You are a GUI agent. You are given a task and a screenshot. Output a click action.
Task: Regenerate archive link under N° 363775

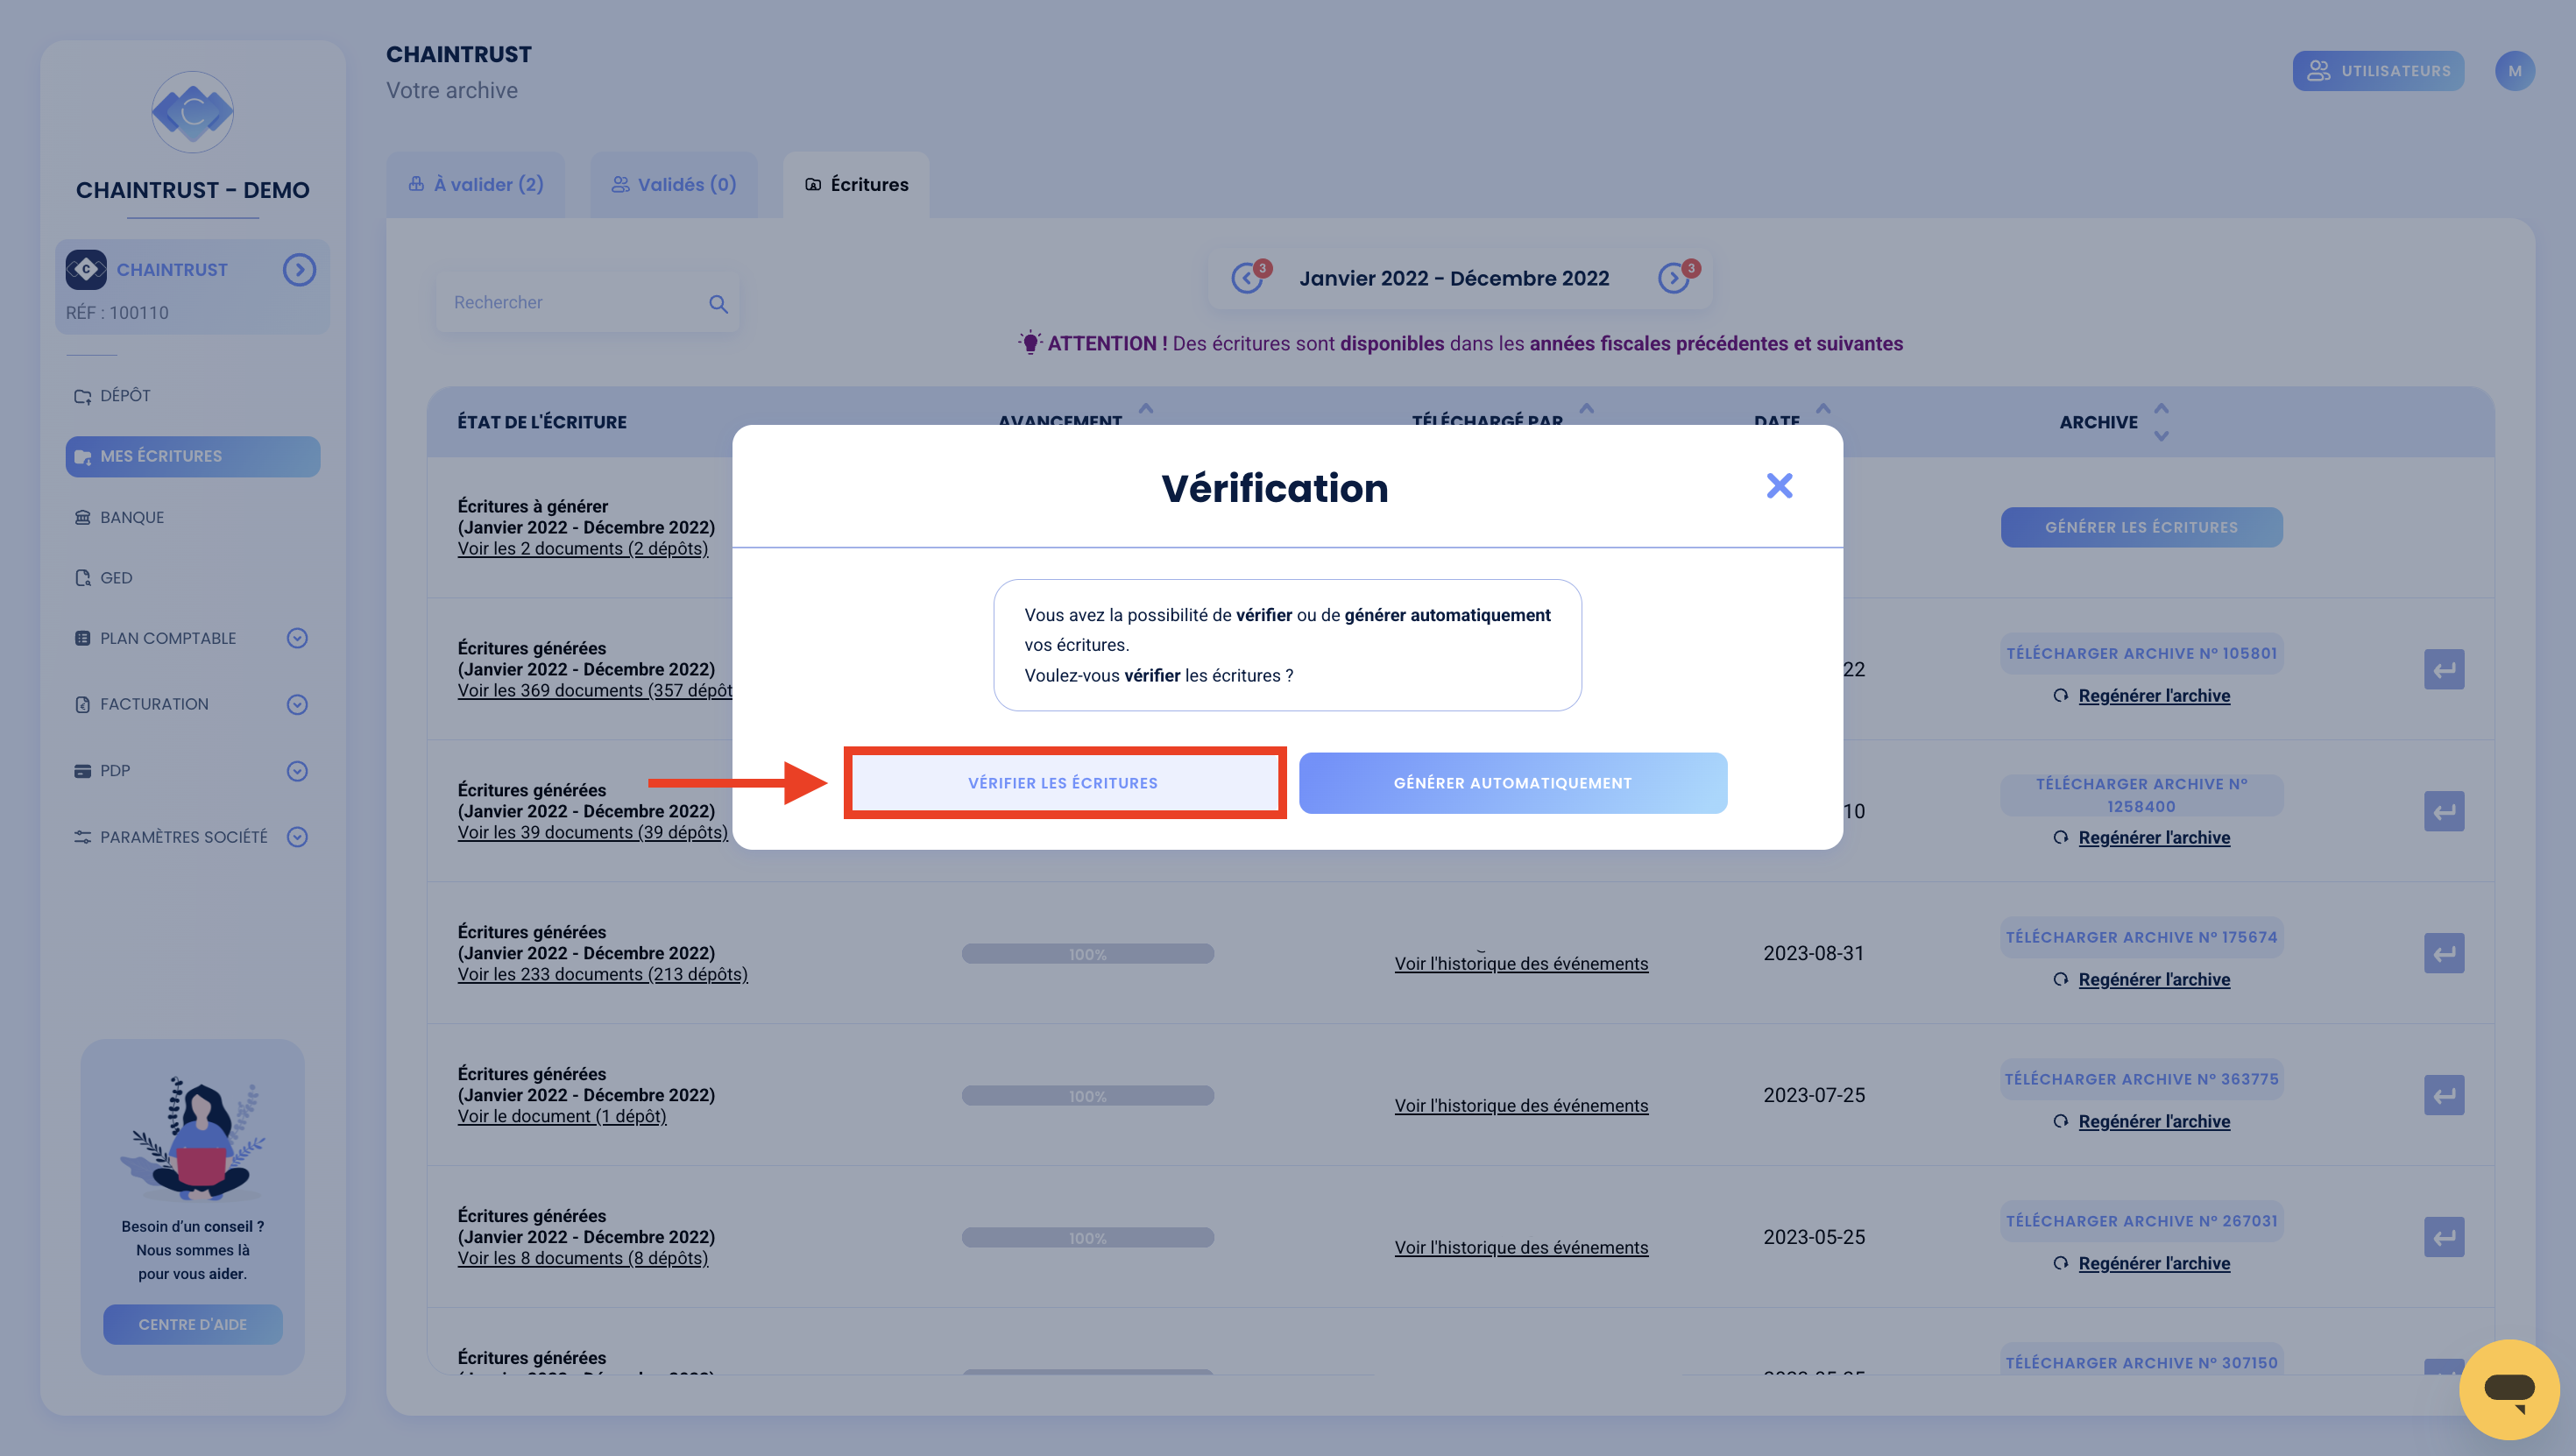point(2153,1122)
